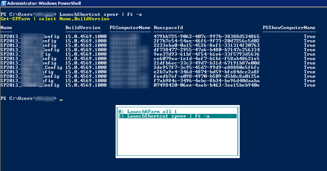Click RunspaceId 9ee37d93-61bf-4f54-b1e6-33f5793d5636
This screenshot has height=171, width=327.
207,54
